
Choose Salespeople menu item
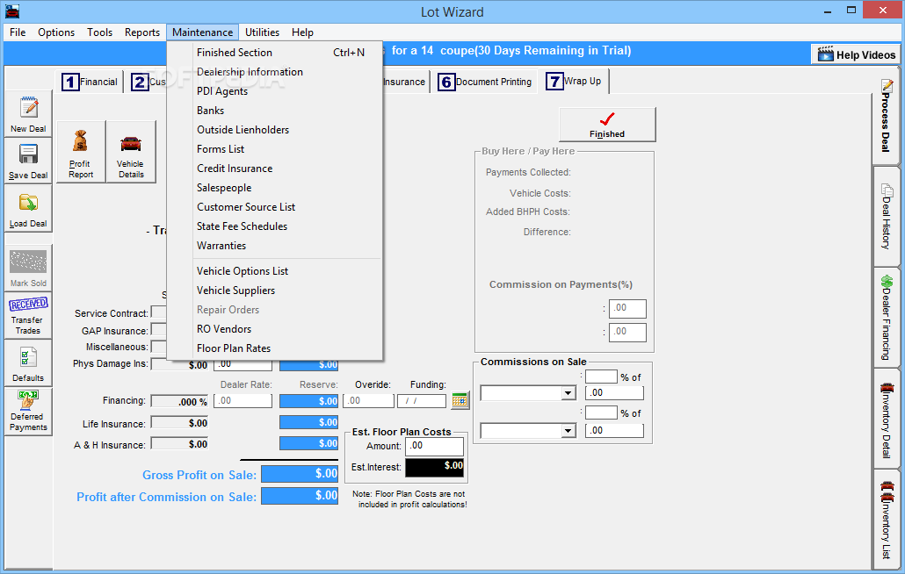point(275,188)
